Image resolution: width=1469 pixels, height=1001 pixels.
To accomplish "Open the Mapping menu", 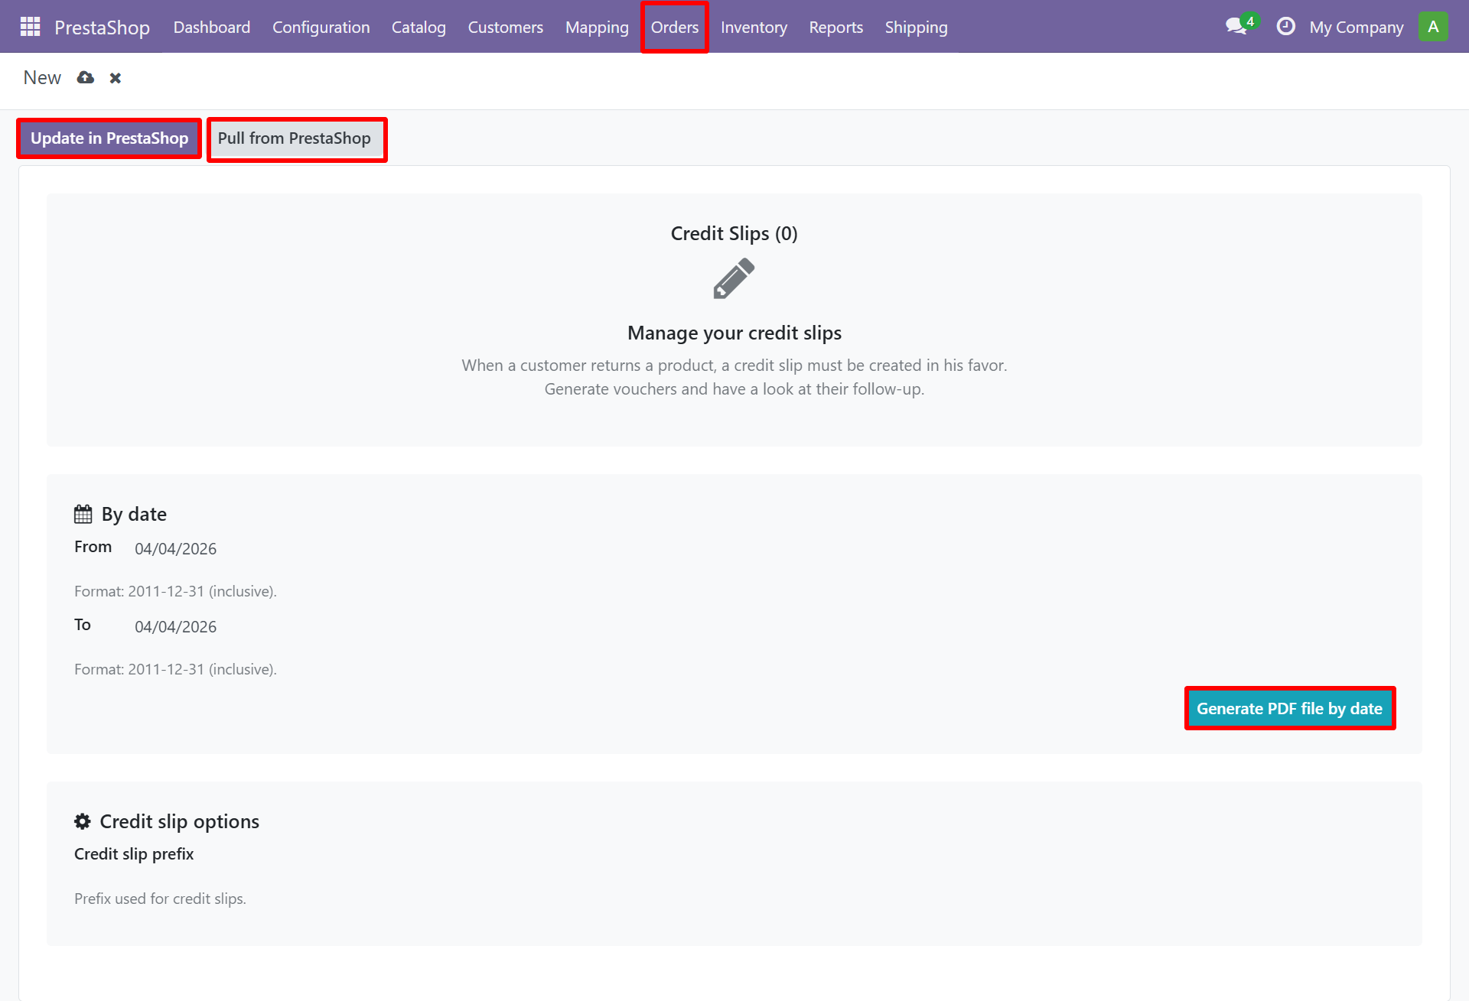I will (x=597, y=27).
